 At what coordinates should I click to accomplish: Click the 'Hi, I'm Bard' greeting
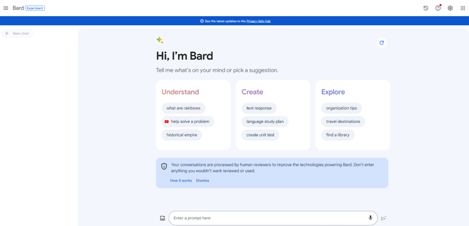click(x=184, y=56)
